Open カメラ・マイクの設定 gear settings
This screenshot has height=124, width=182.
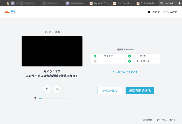tap(149, 12)
